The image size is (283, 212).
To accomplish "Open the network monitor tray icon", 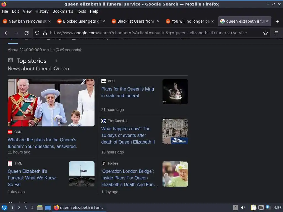I will (261, 208).
